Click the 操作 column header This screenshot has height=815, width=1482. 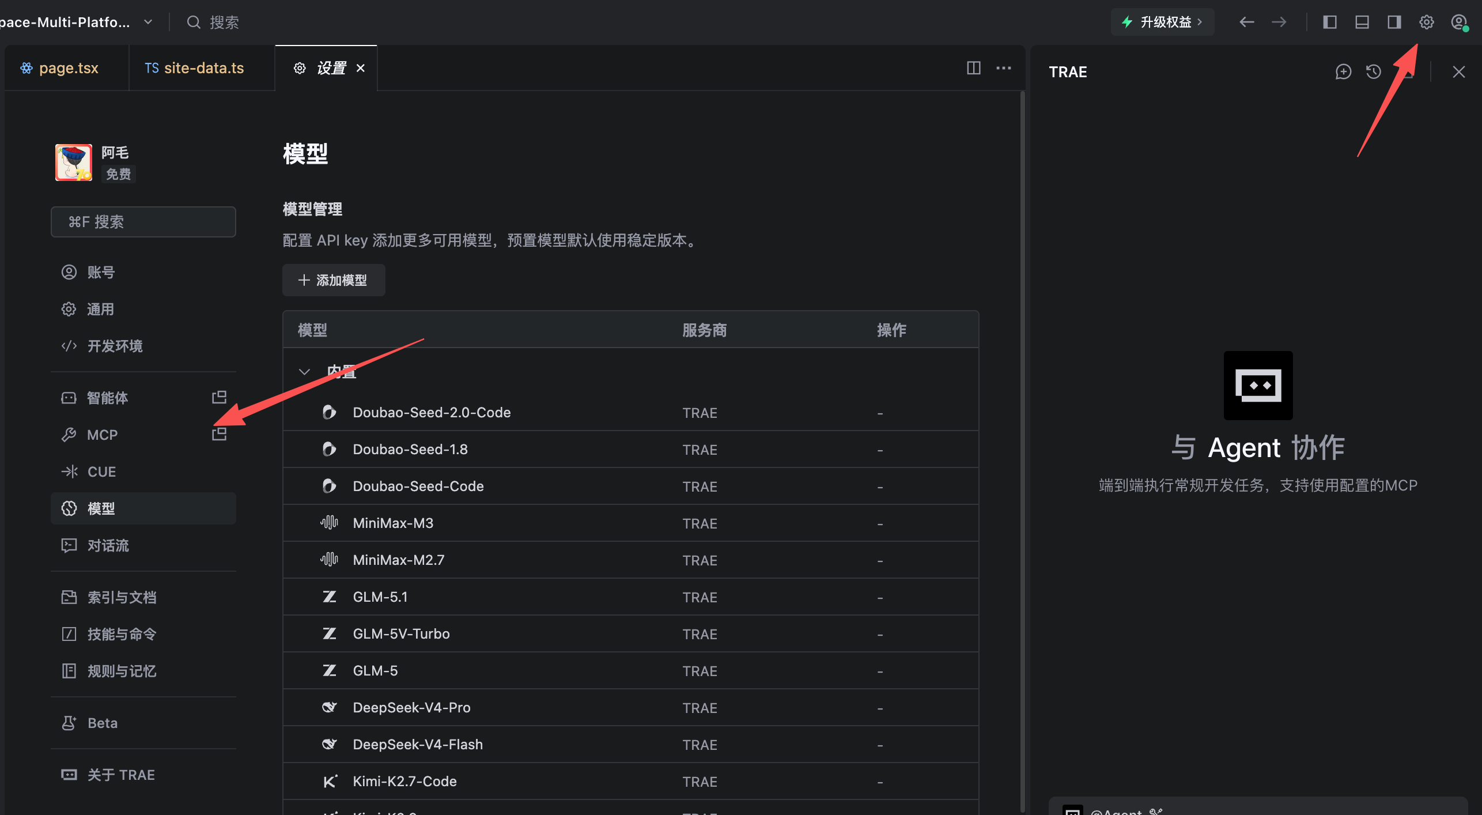pos(891,330)
